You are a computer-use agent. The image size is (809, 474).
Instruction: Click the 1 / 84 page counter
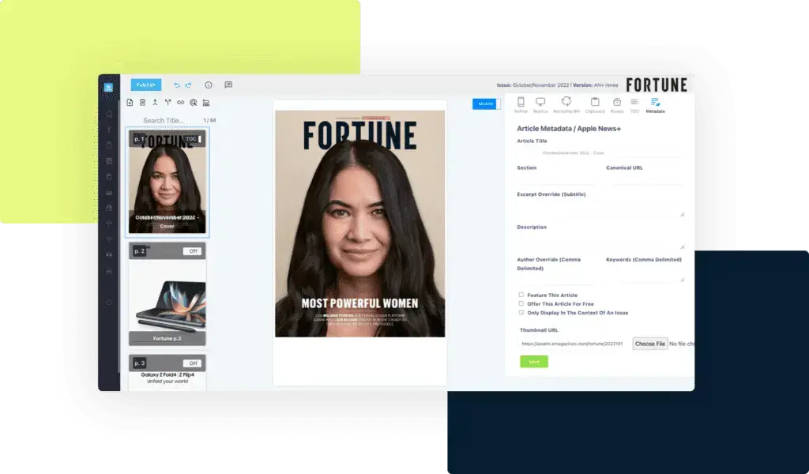coord(209,120)
